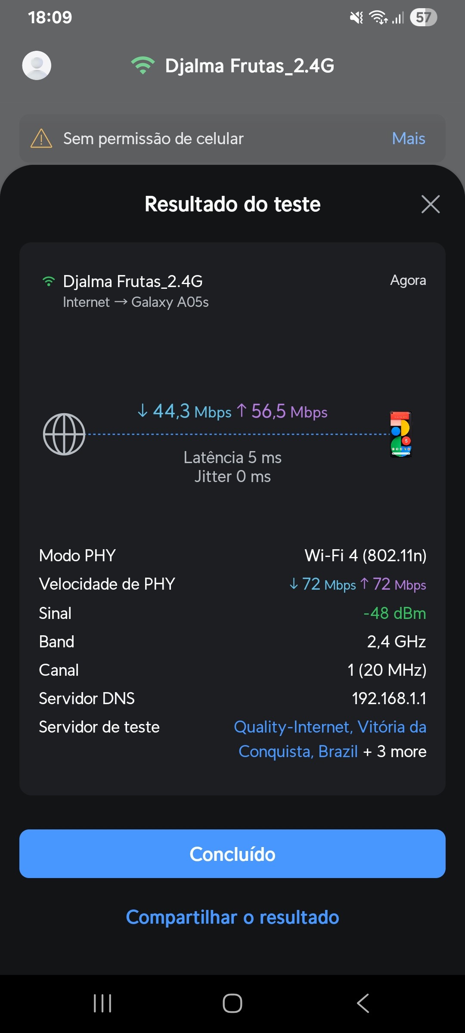Tap the globe Internet icon

(x=64, y=434)
